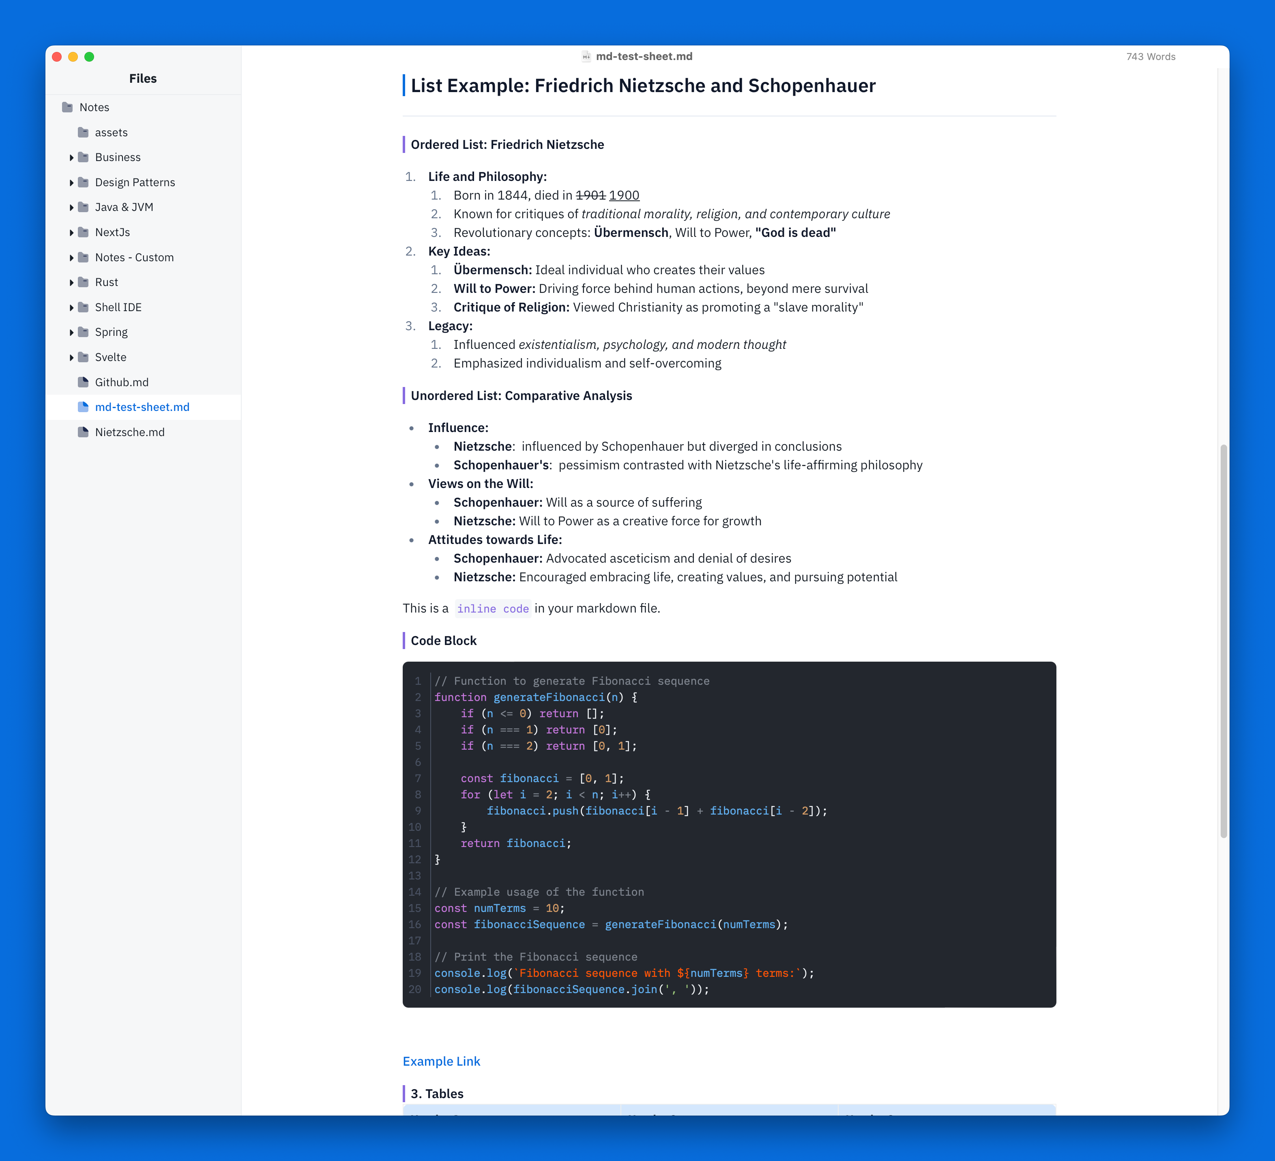Click the green fullscreen window button
The width and height of the screenshot is (1275, 1161).
click(x=89, y=57)
